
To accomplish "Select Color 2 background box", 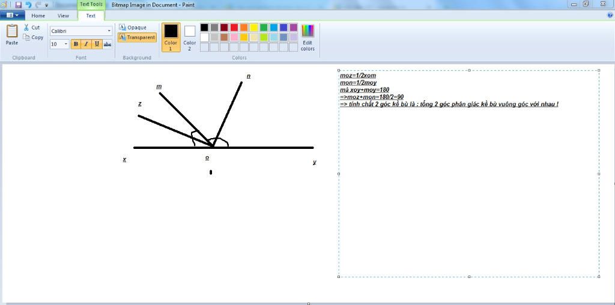I will 190,37.
